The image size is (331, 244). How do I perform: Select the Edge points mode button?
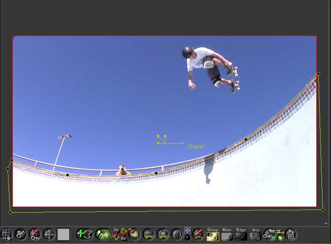[241, 236]
